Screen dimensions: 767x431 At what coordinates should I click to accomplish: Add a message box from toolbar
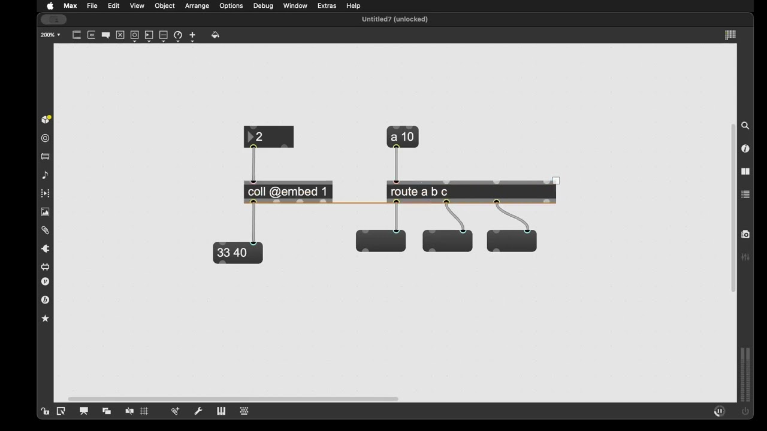(91, 35)
